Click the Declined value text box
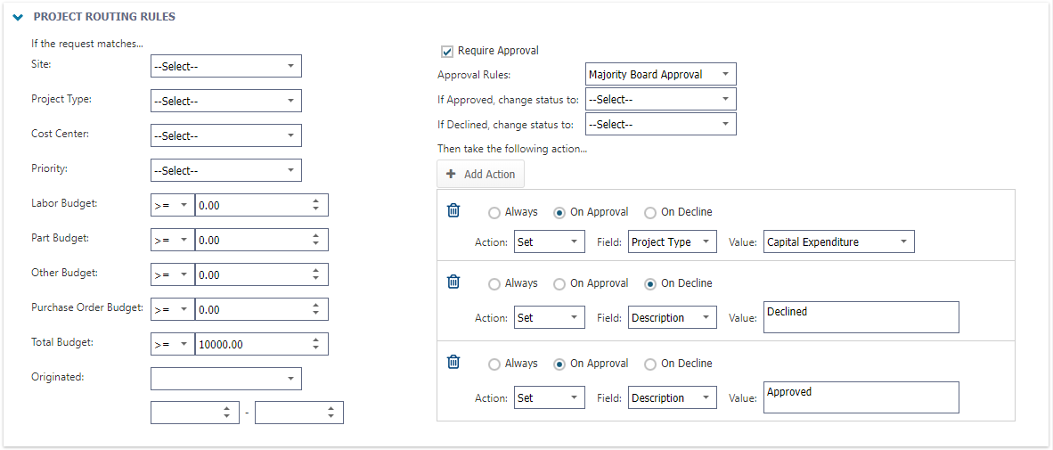Screen dimensions: 1053x450 (861, 317)
